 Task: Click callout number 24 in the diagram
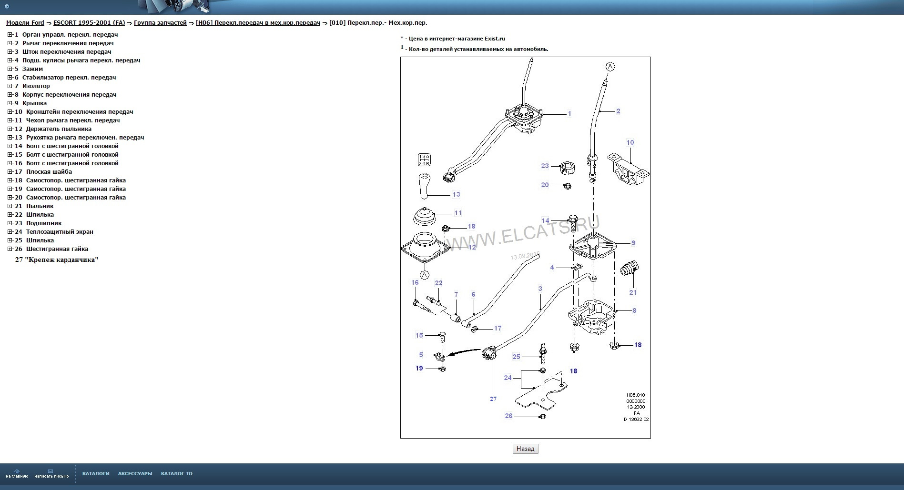click(508, 378)
